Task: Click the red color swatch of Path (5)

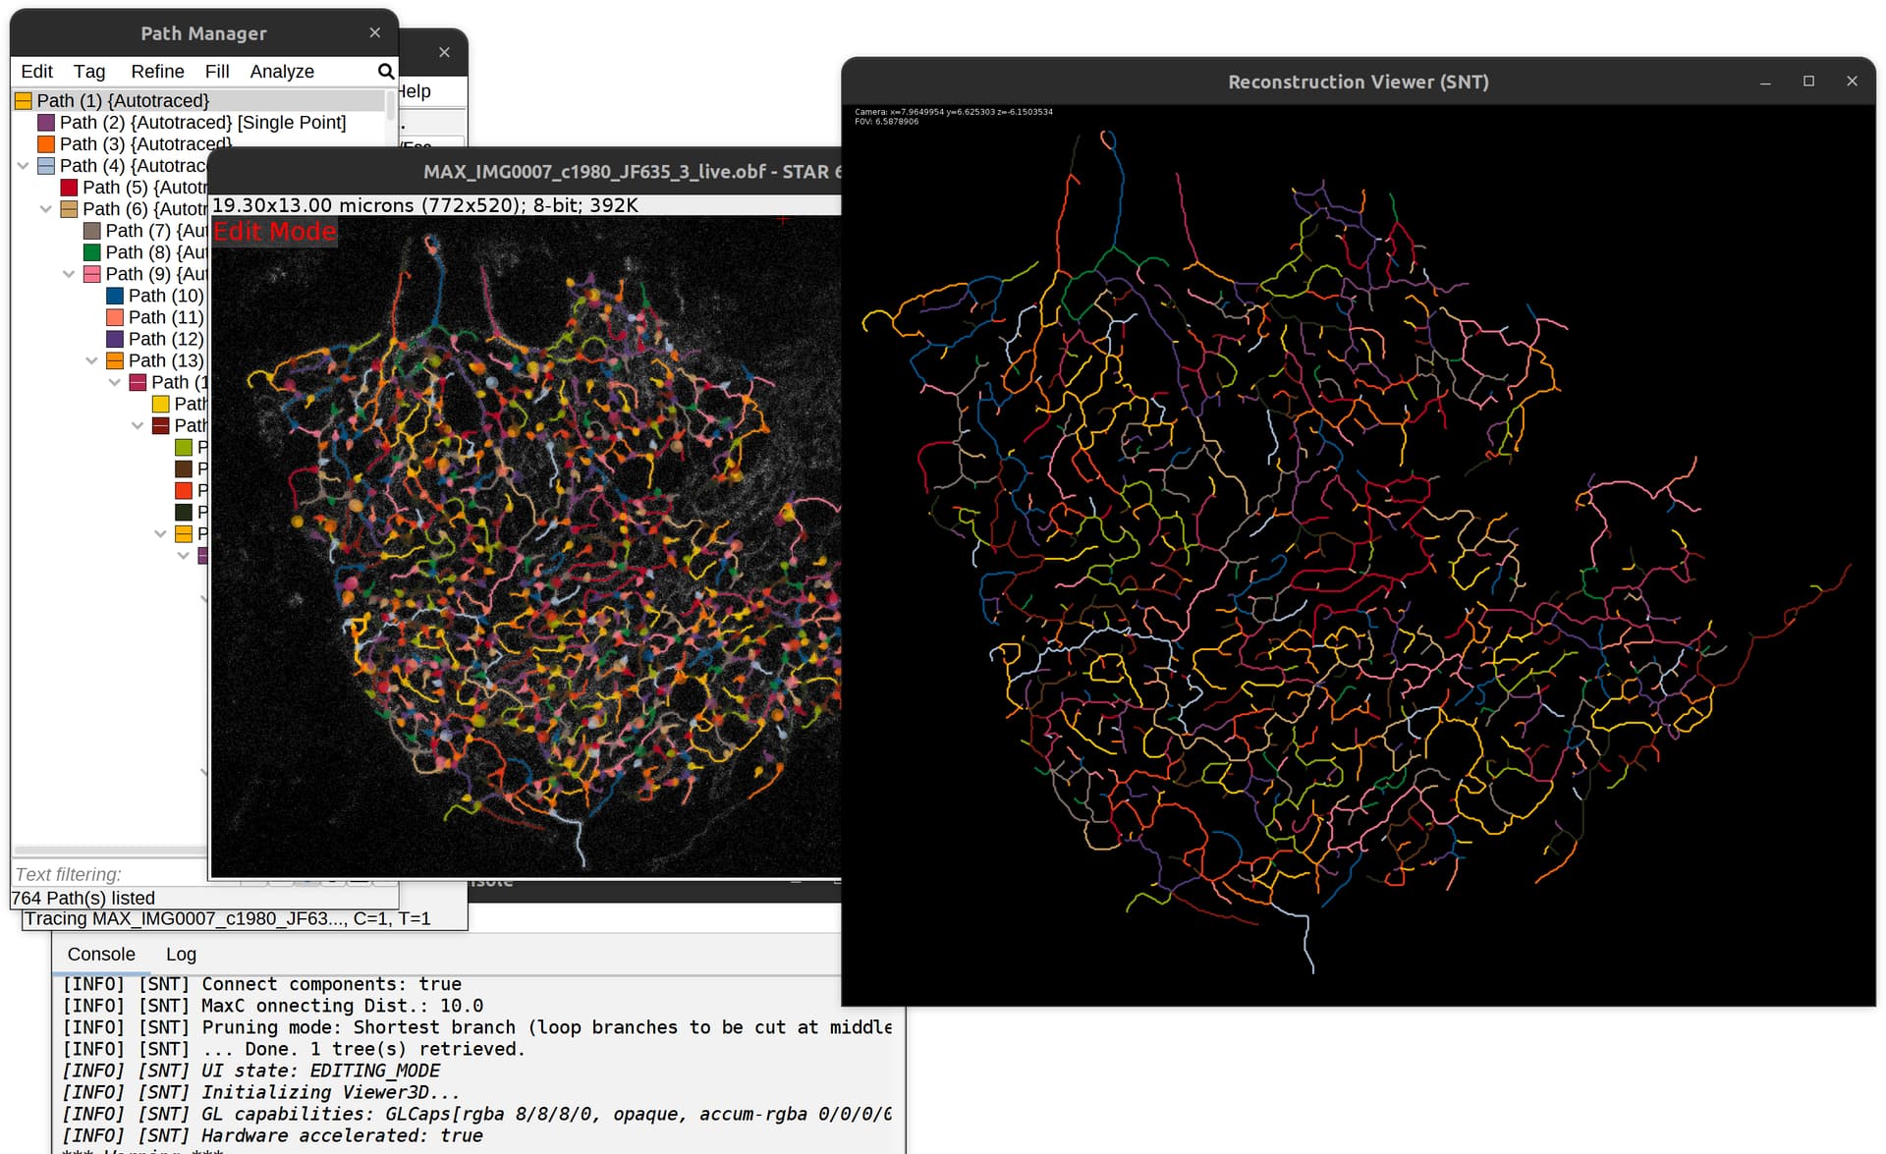Action: tap(68, 187)
